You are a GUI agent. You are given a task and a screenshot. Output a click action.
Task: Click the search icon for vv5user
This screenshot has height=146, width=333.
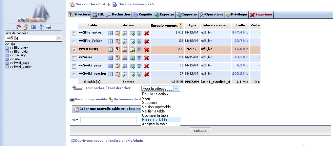pos(125,58)
